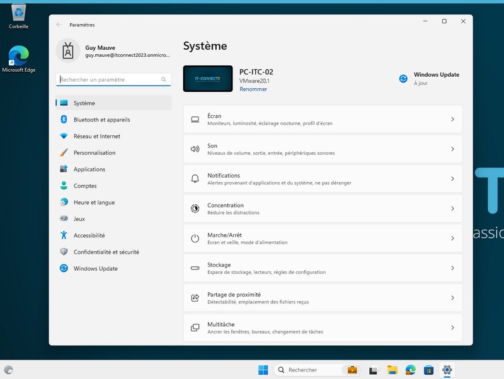
Task: Expand the Écran settings chevron
Action: click(452, 120)
